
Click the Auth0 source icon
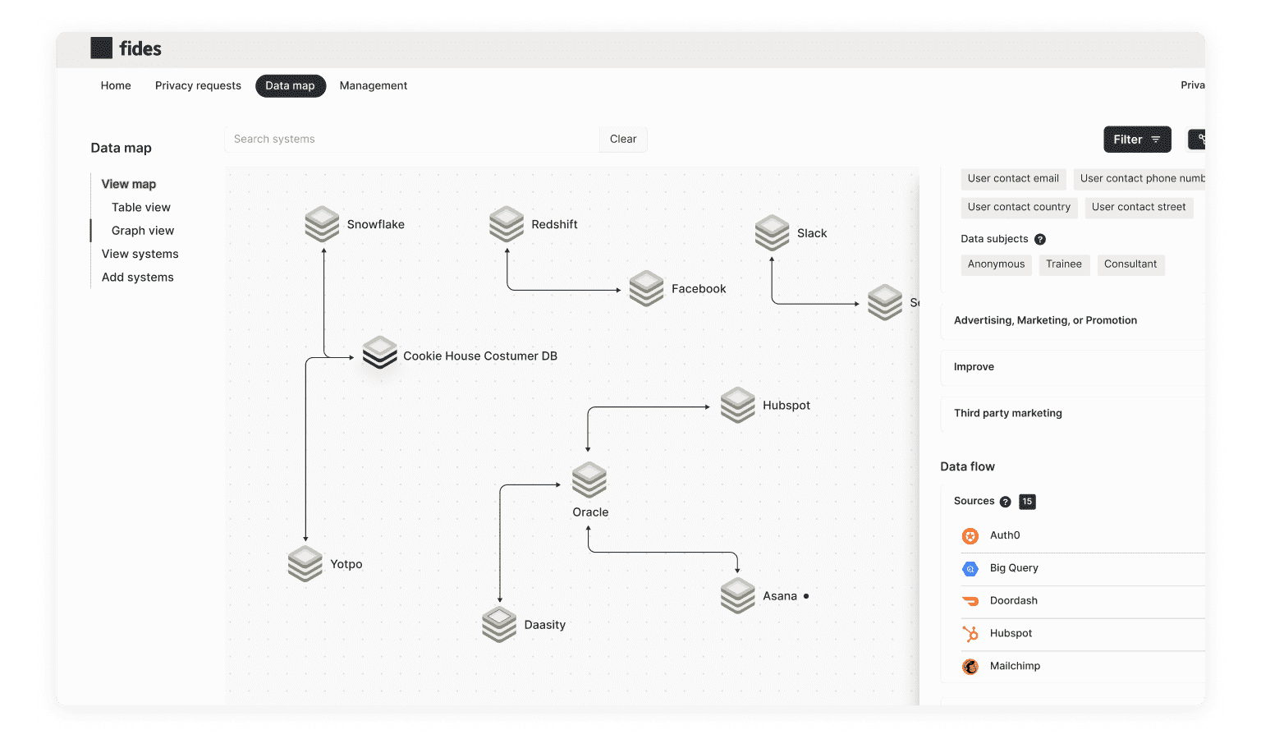click(970, 536)
